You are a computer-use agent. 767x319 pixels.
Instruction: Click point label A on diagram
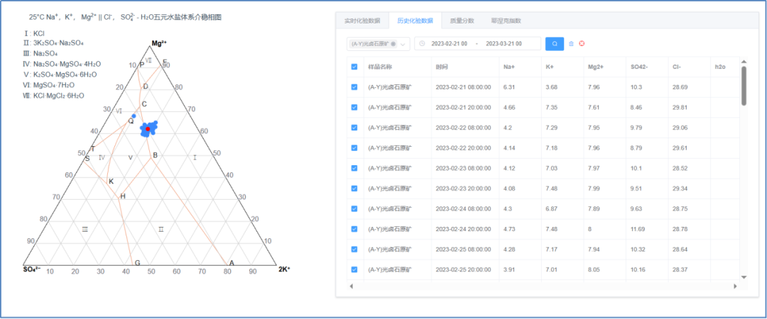(232, 263)
